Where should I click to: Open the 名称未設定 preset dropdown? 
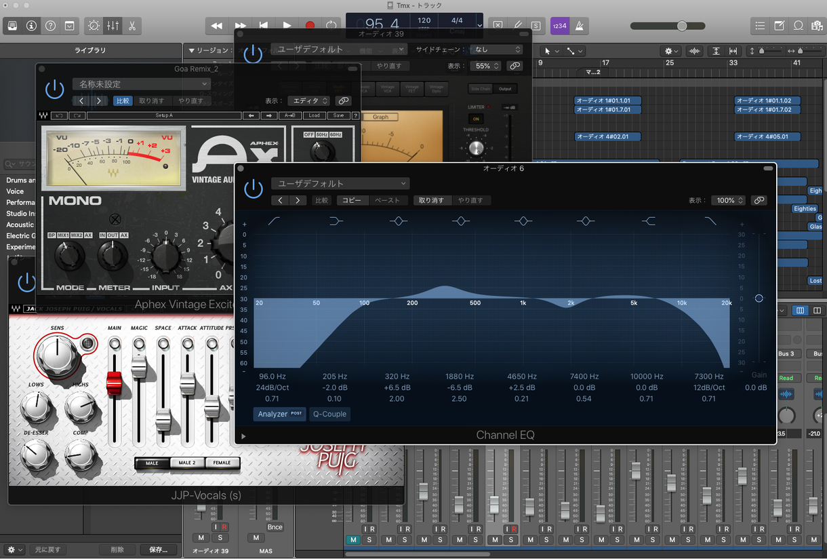tap(142, 84)
